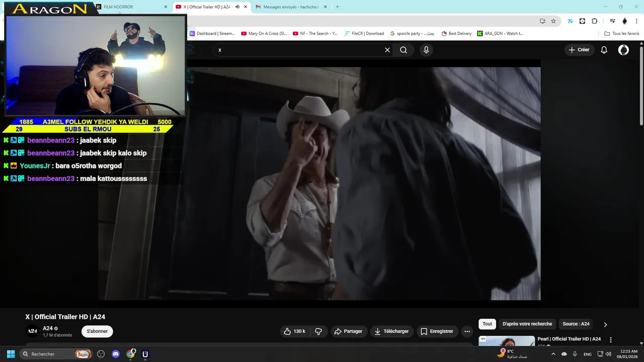Open the taskbar volume control
Viewport: 644px width, 362px height.
(x=608, y=354)
